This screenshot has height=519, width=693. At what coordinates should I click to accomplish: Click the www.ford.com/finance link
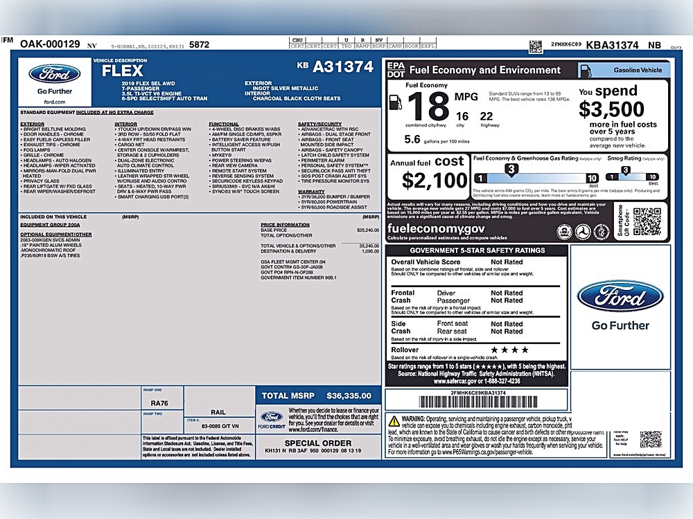click(313, 430)
